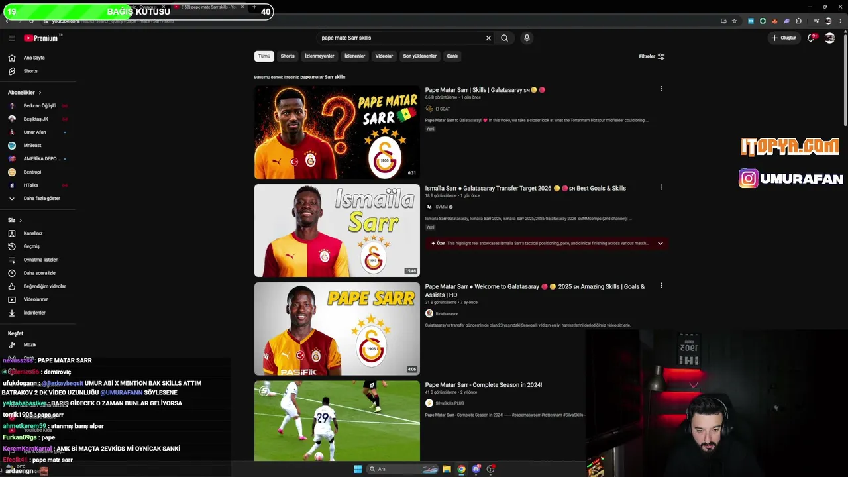The width and height of the screenshot is (848, 477).
Task: Select the Canlı filter chip
Action: coord(452,56)
